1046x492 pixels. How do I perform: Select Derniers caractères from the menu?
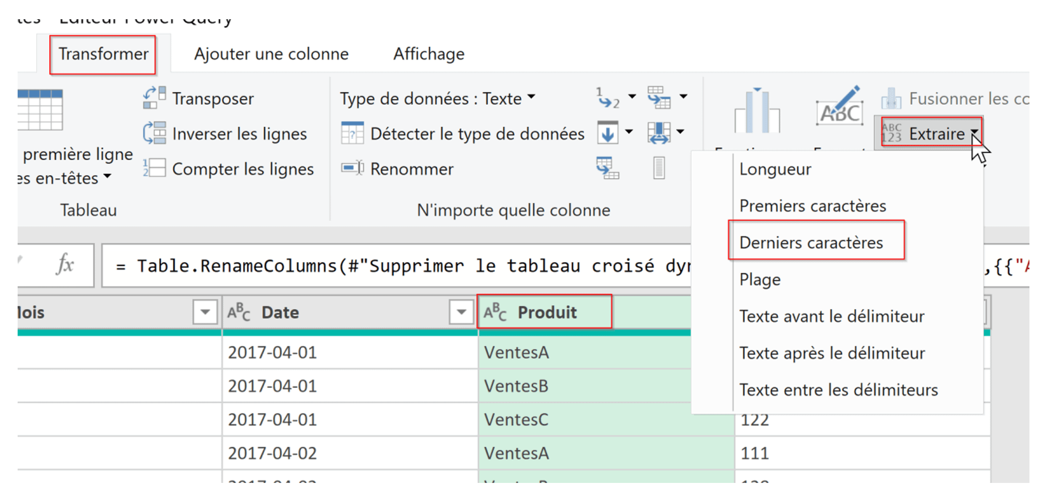click(811, 243)
